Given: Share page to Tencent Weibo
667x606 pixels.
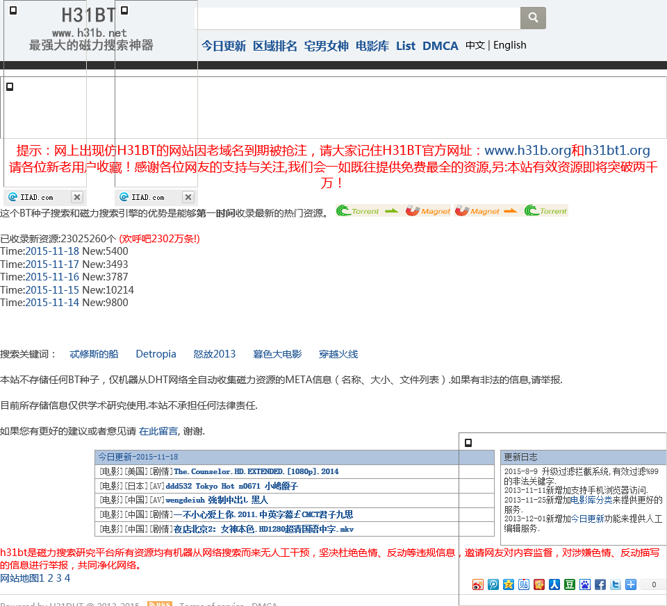Looking at the screenshot, I should tap(493, 584).
